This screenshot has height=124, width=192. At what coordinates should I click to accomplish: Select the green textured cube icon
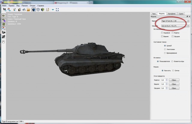(x=43, y=10)
